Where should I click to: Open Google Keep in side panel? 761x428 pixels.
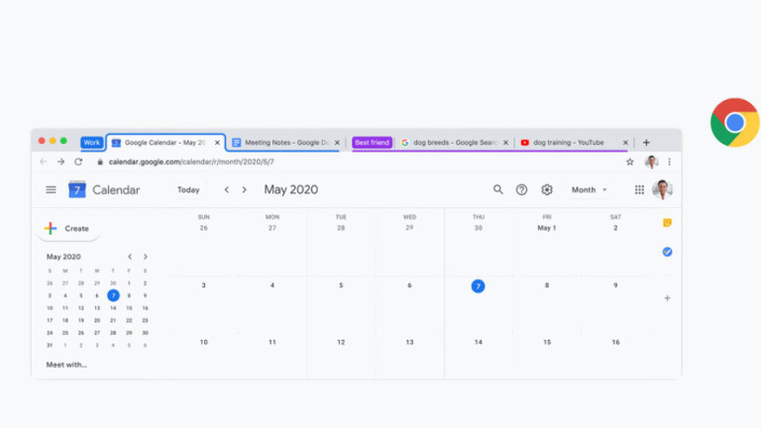tap(667, 223)
